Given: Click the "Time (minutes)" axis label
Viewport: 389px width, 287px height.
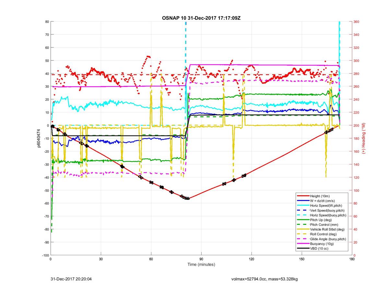Looking at the screenshot, I should 201,265.
